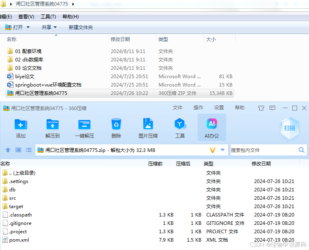Click the 共享 button in Explorer toolbar

(47, 27)
